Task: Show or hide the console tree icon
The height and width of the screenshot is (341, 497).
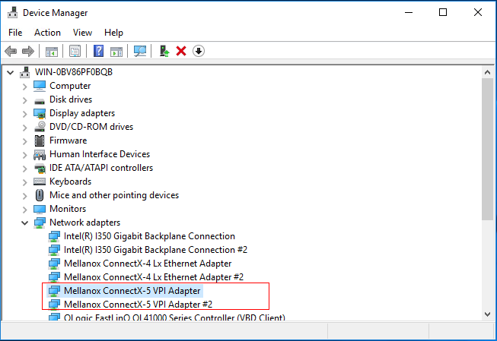Action: click(x=52, y=51)
